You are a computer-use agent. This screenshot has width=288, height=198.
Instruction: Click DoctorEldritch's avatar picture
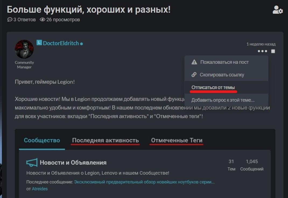pyautogui.click(x=24, y=49)
